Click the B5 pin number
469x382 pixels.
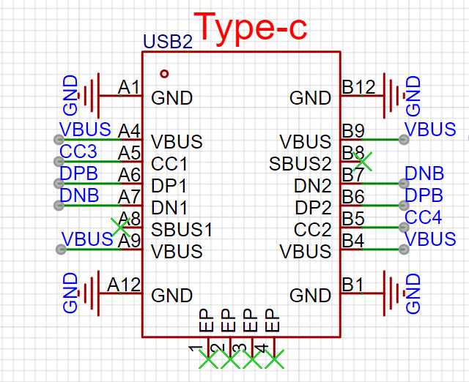[353, 219]
